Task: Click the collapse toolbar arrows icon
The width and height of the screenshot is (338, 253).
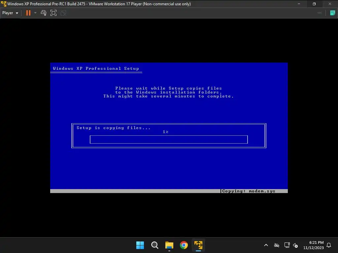Action: 320,13
